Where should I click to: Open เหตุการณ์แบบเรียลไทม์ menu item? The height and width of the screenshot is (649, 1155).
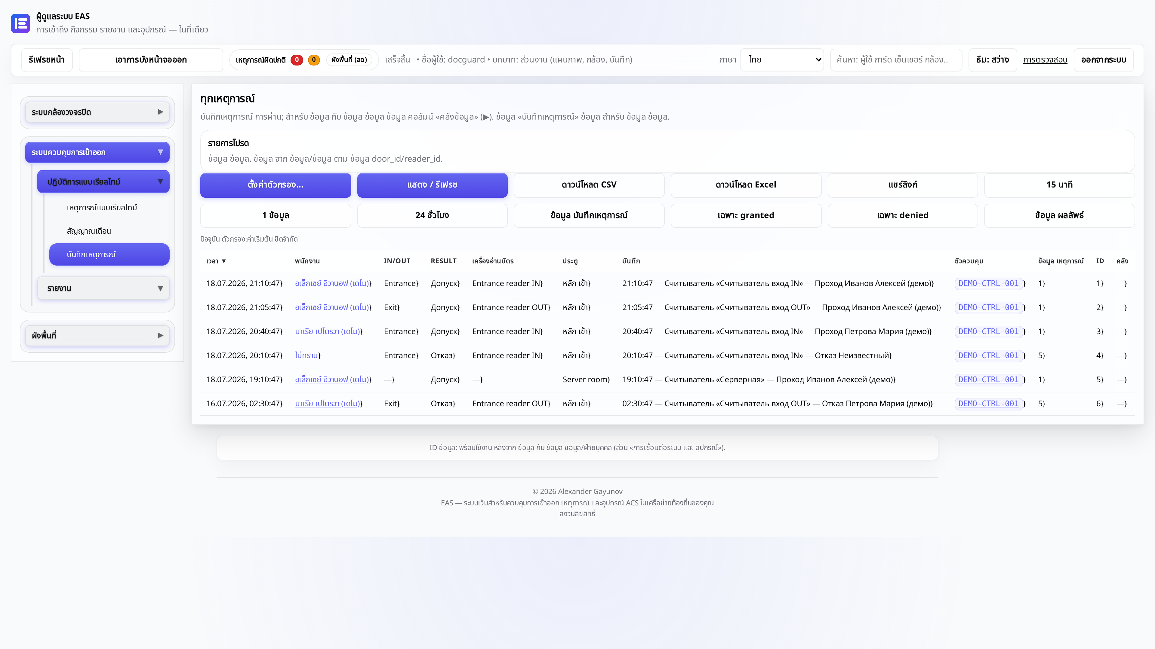coord(102,207)
